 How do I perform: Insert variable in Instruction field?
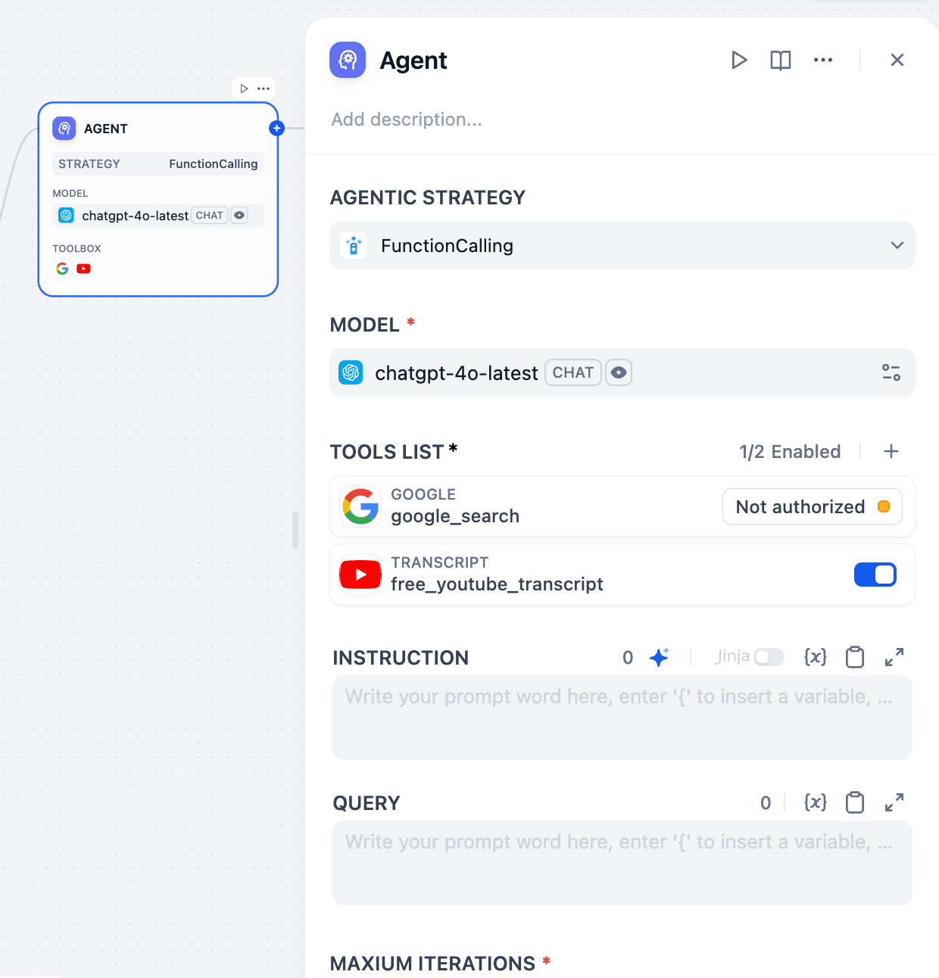(x=816, y=657)
